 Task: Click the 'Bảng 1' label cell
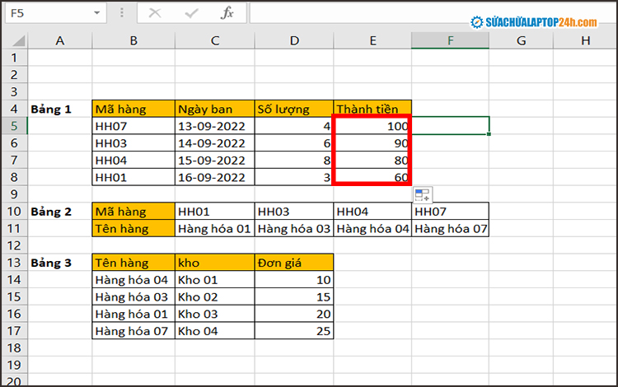pyautogui.click(x=60, y=109)
